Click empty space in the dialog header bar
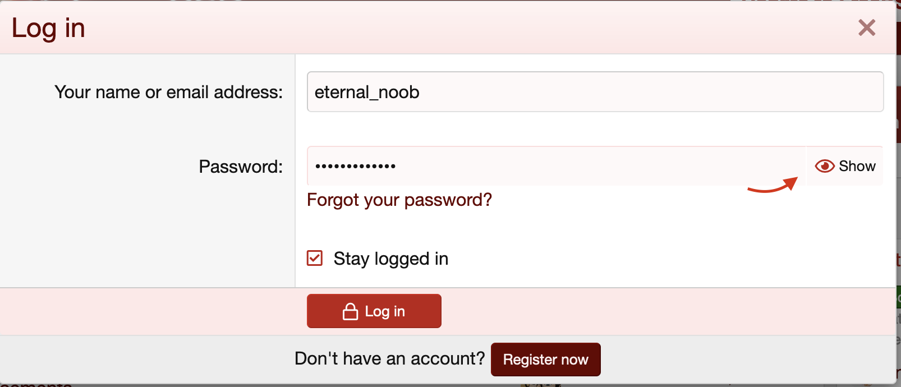 click(x=449, y=28)
